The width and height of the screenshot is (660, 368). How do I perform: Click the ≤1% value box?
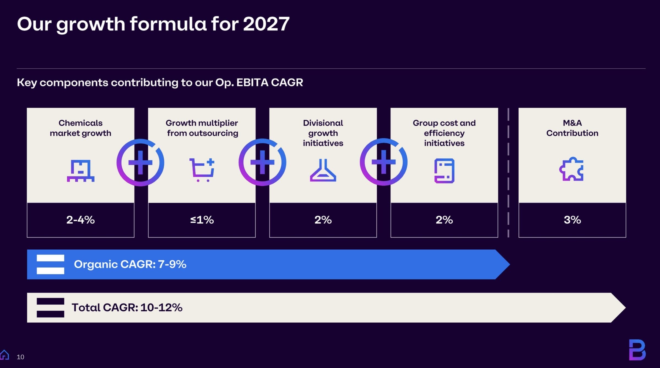click(202, 220)
